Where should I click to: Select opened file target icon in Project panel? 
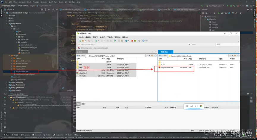pyautogui.click(x=42, y=10)
